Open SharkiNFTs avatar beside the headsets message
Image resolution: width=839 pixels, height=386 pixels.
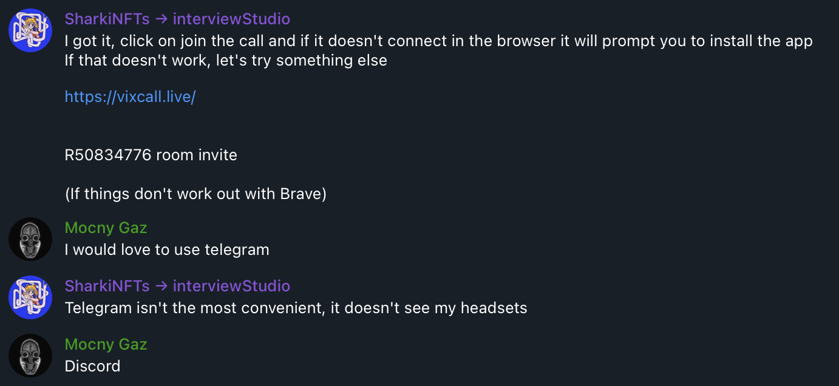click(30, 297)
